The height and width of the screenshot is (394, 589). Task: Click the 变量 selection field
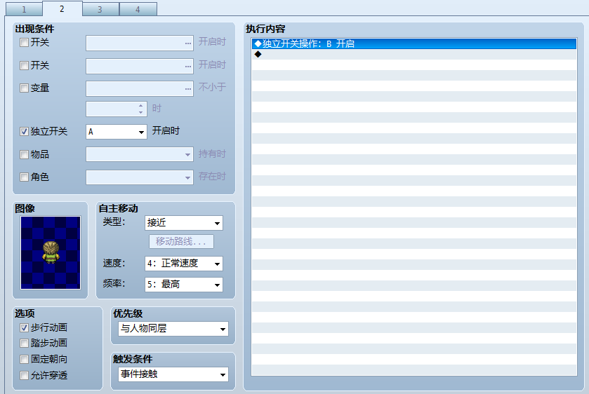[x=140, y=89]
